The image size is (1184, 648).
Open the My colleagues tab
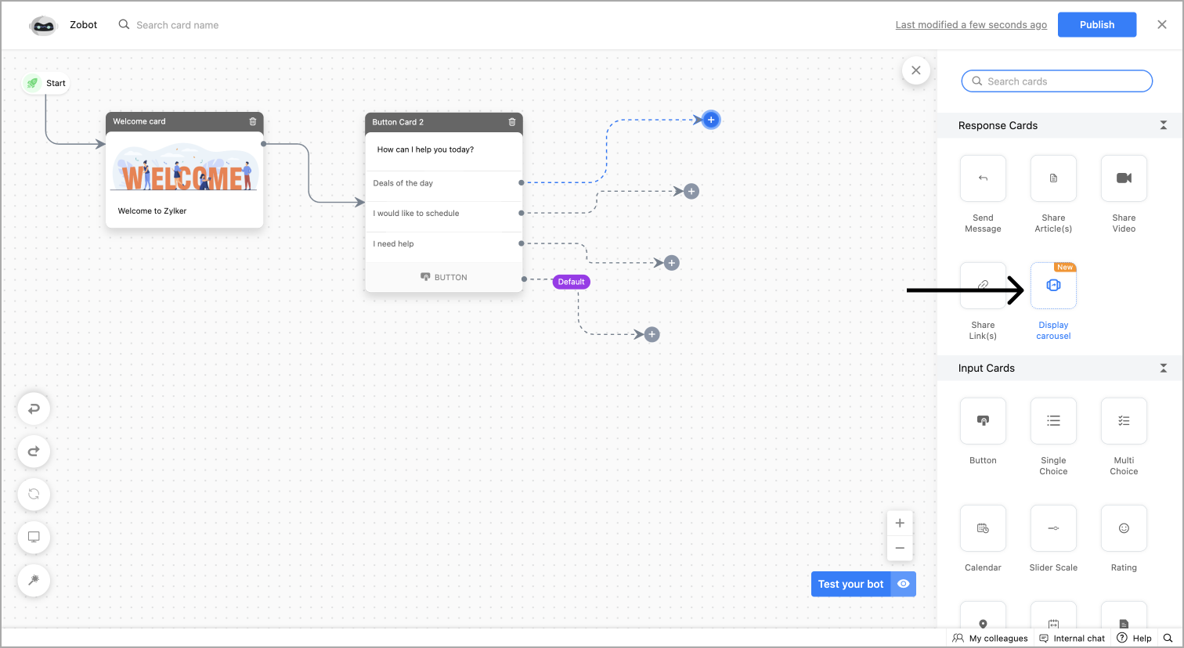(x=991, y=639)
